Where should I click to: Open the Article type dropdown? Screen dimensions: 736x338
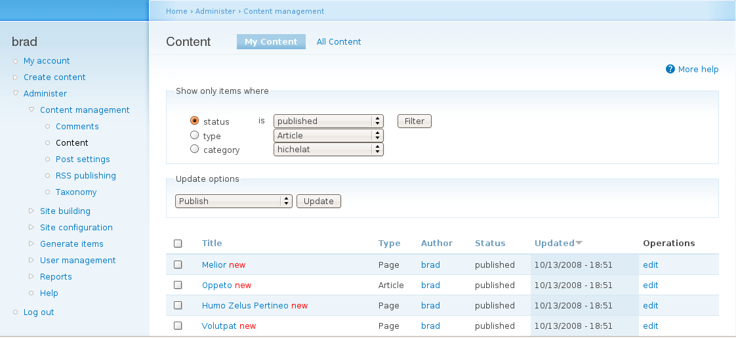point(328,136)
